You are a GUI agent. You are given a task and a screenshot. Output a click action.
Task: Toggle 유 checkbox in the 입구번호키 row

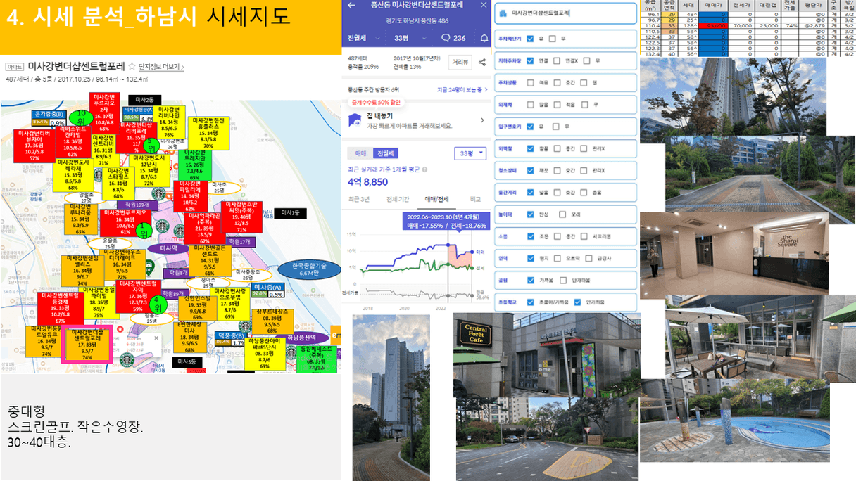(531, 126)
